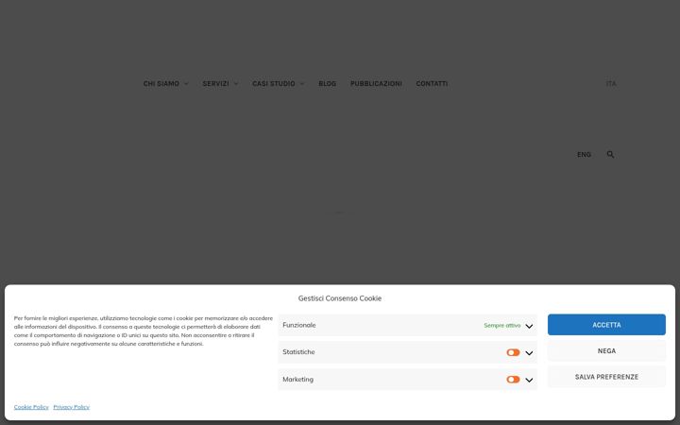The image size is (680, 425).
Task: Switch language to ENG
Action: 584,155
